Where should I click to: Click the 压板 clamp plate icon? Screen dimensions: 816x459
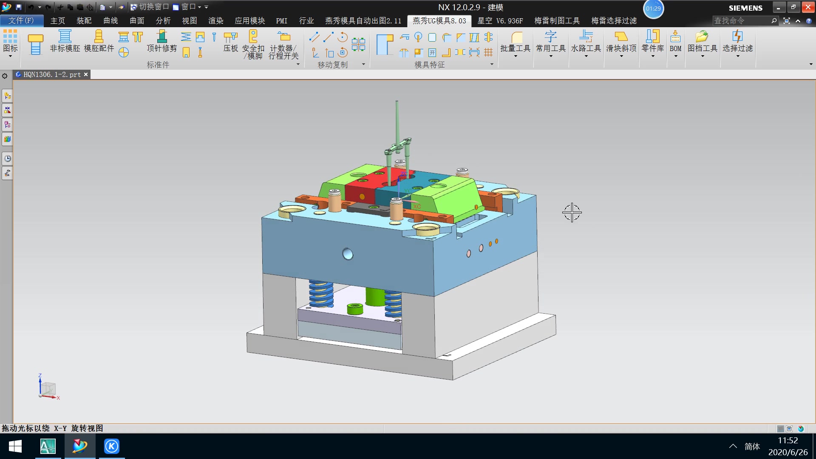tap(230, 42)
